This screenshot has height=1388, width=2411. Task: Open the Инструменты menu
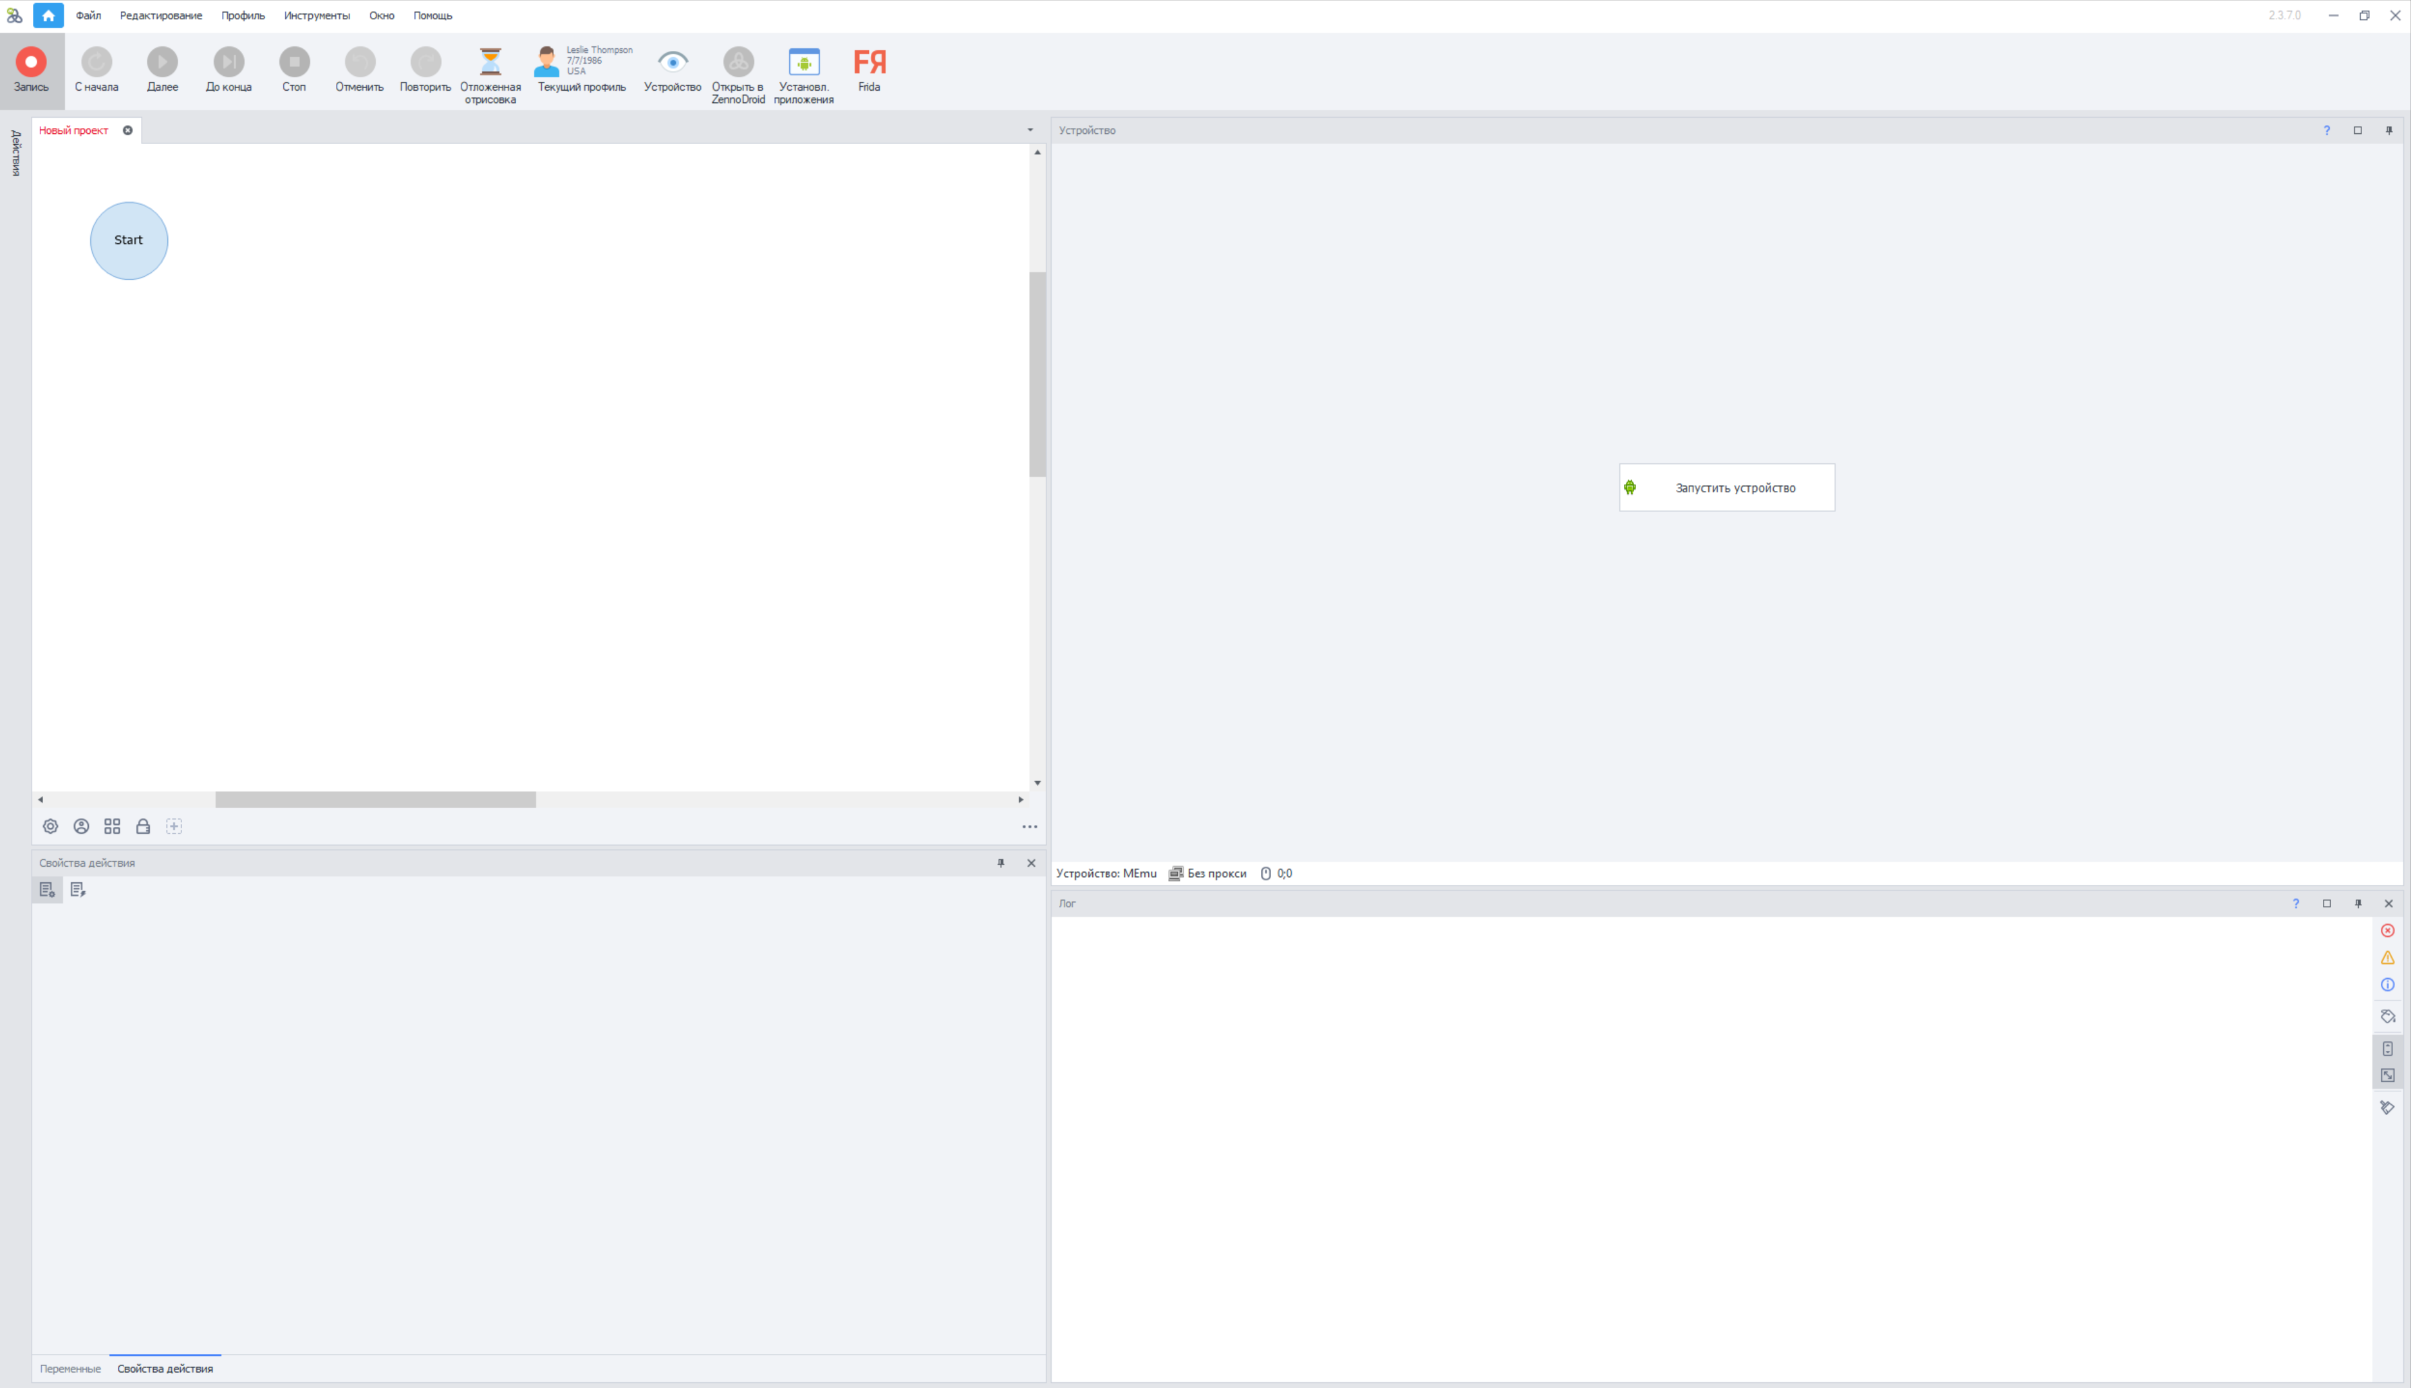click(317, 15)
